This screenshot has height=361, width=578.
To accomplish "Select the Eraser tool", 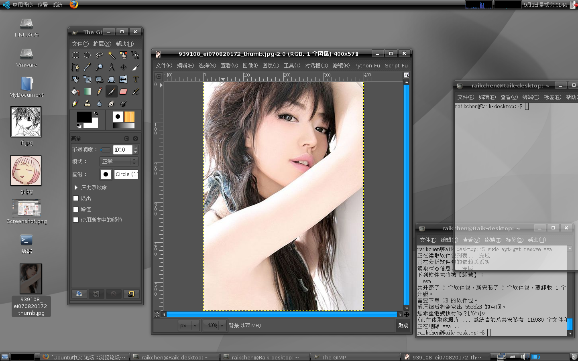I will click(x=124, y=91).
